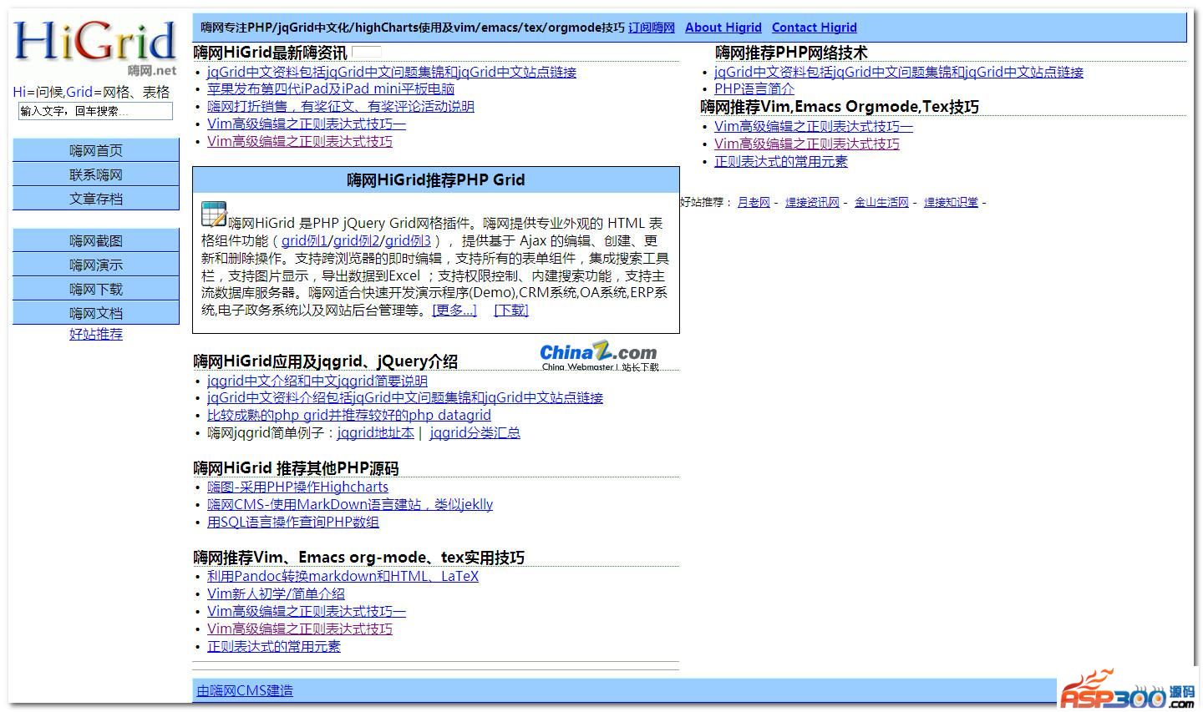Click the 订阅嗨网 link in the top bar
Image resolution: width=1203 pixels, height=712 pixels.
coord(652,28)
